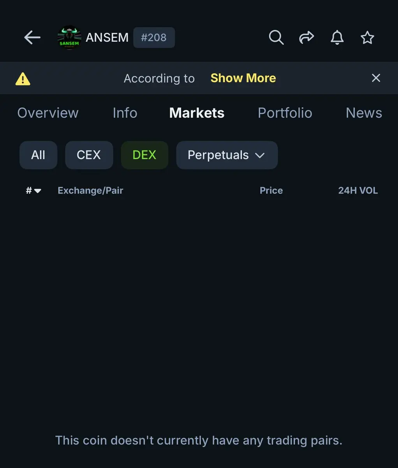
Task: Share ANSEM via the share arrow icon
Action: tap(306, 37)
